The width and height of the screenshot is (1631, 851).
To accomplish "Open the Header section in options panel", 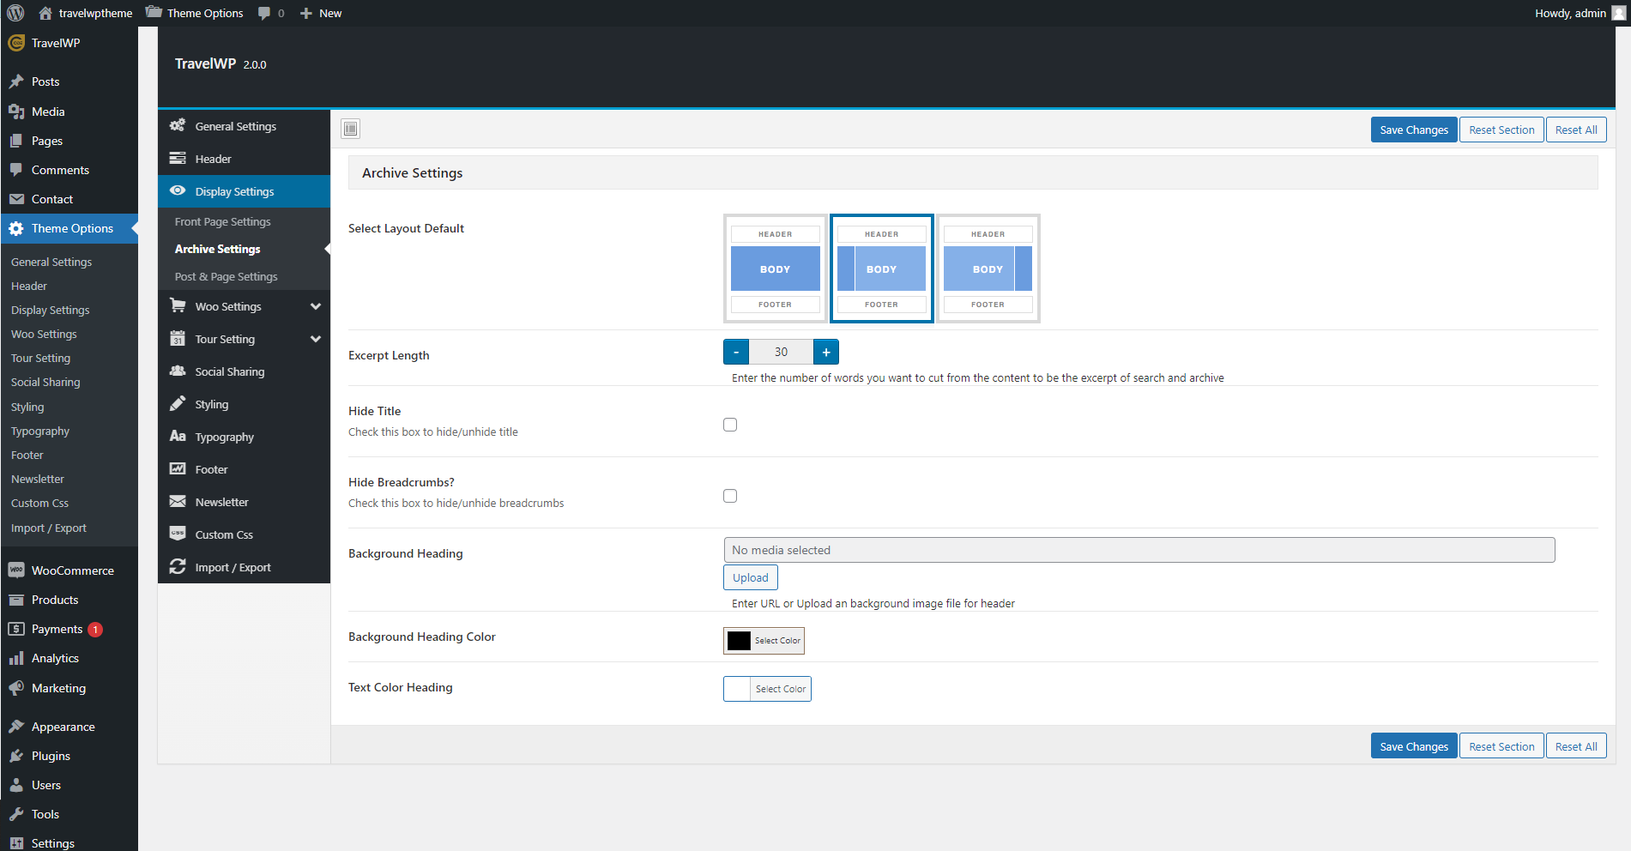I will click(x=244, y=159).
